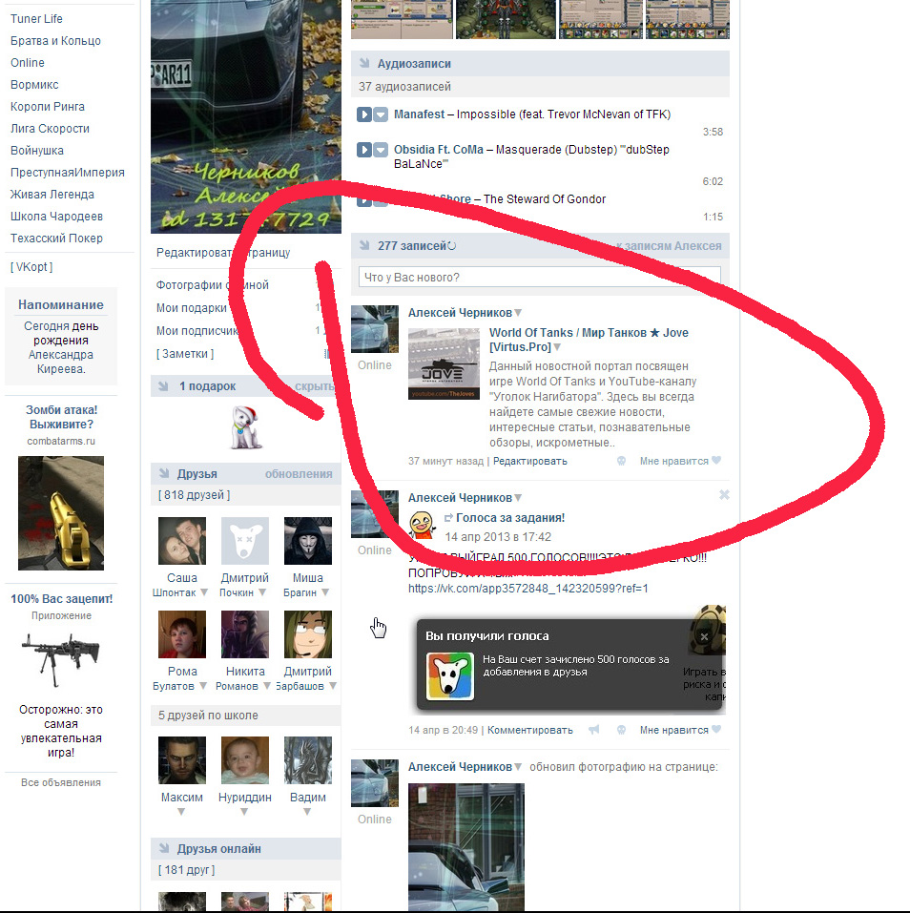Click Комментировать on the 14 апр post

point(529,730)
